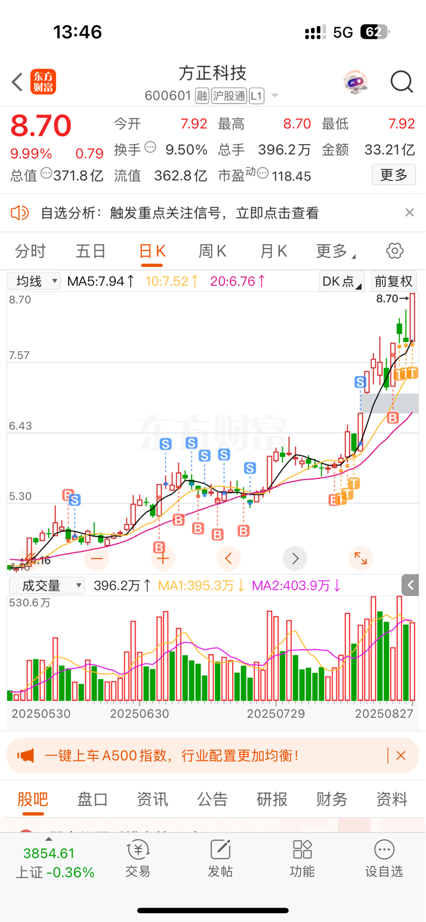Tap the 市盈 info circle icon
426x922 pixels.
coord(263,174)
